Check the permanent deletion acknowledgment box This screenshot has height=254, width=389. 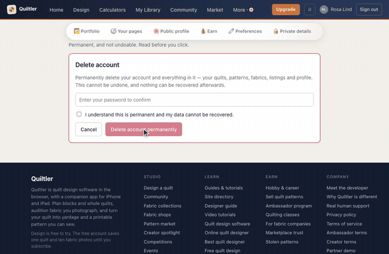pos(79,114)
